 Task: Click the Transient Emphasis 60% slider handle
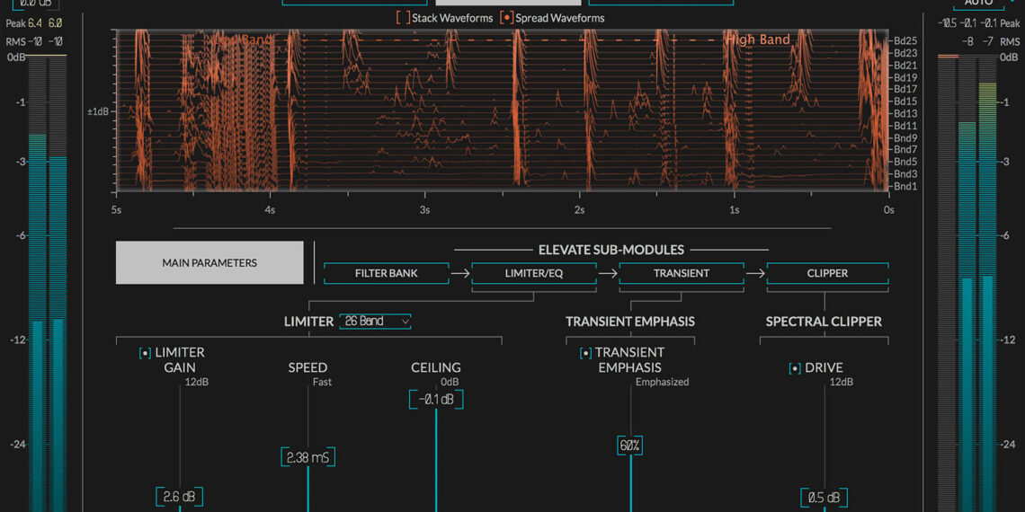630,445
